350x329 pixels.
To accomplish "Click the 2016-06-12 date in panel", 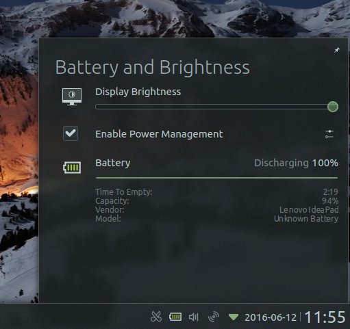I will point(271,317).
